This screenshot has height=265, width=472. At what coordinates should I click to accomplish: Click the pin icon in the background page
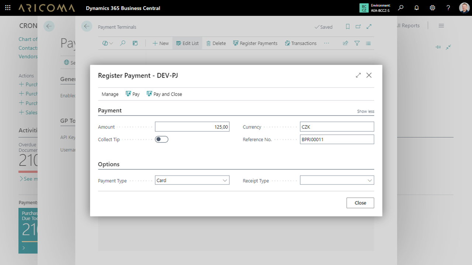click(x=438, y=47)
